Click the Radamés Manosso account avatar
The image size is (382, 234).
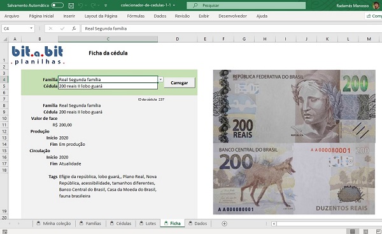pyautogui.click(x=377, y=5)
